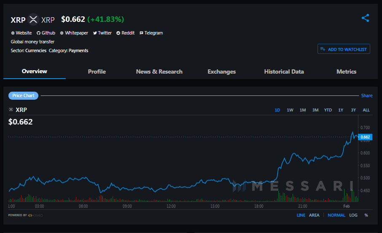Open the Twitter link
This screenshot has height=233, width=382.
[102, 33]
